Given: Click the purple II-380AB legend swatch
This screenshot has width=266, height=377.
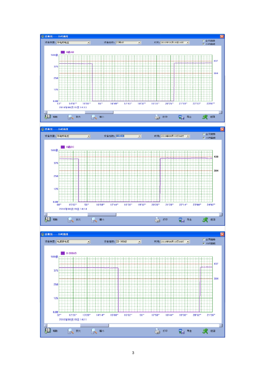Looking at the screenshot, I should [63, 253].
